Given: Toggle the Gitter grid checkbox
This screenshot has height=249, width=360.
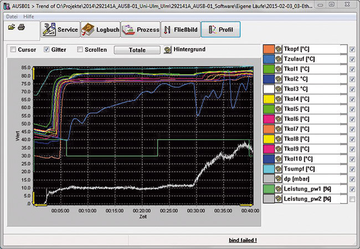Looking at the screenshot, I should tap(47, 50).
